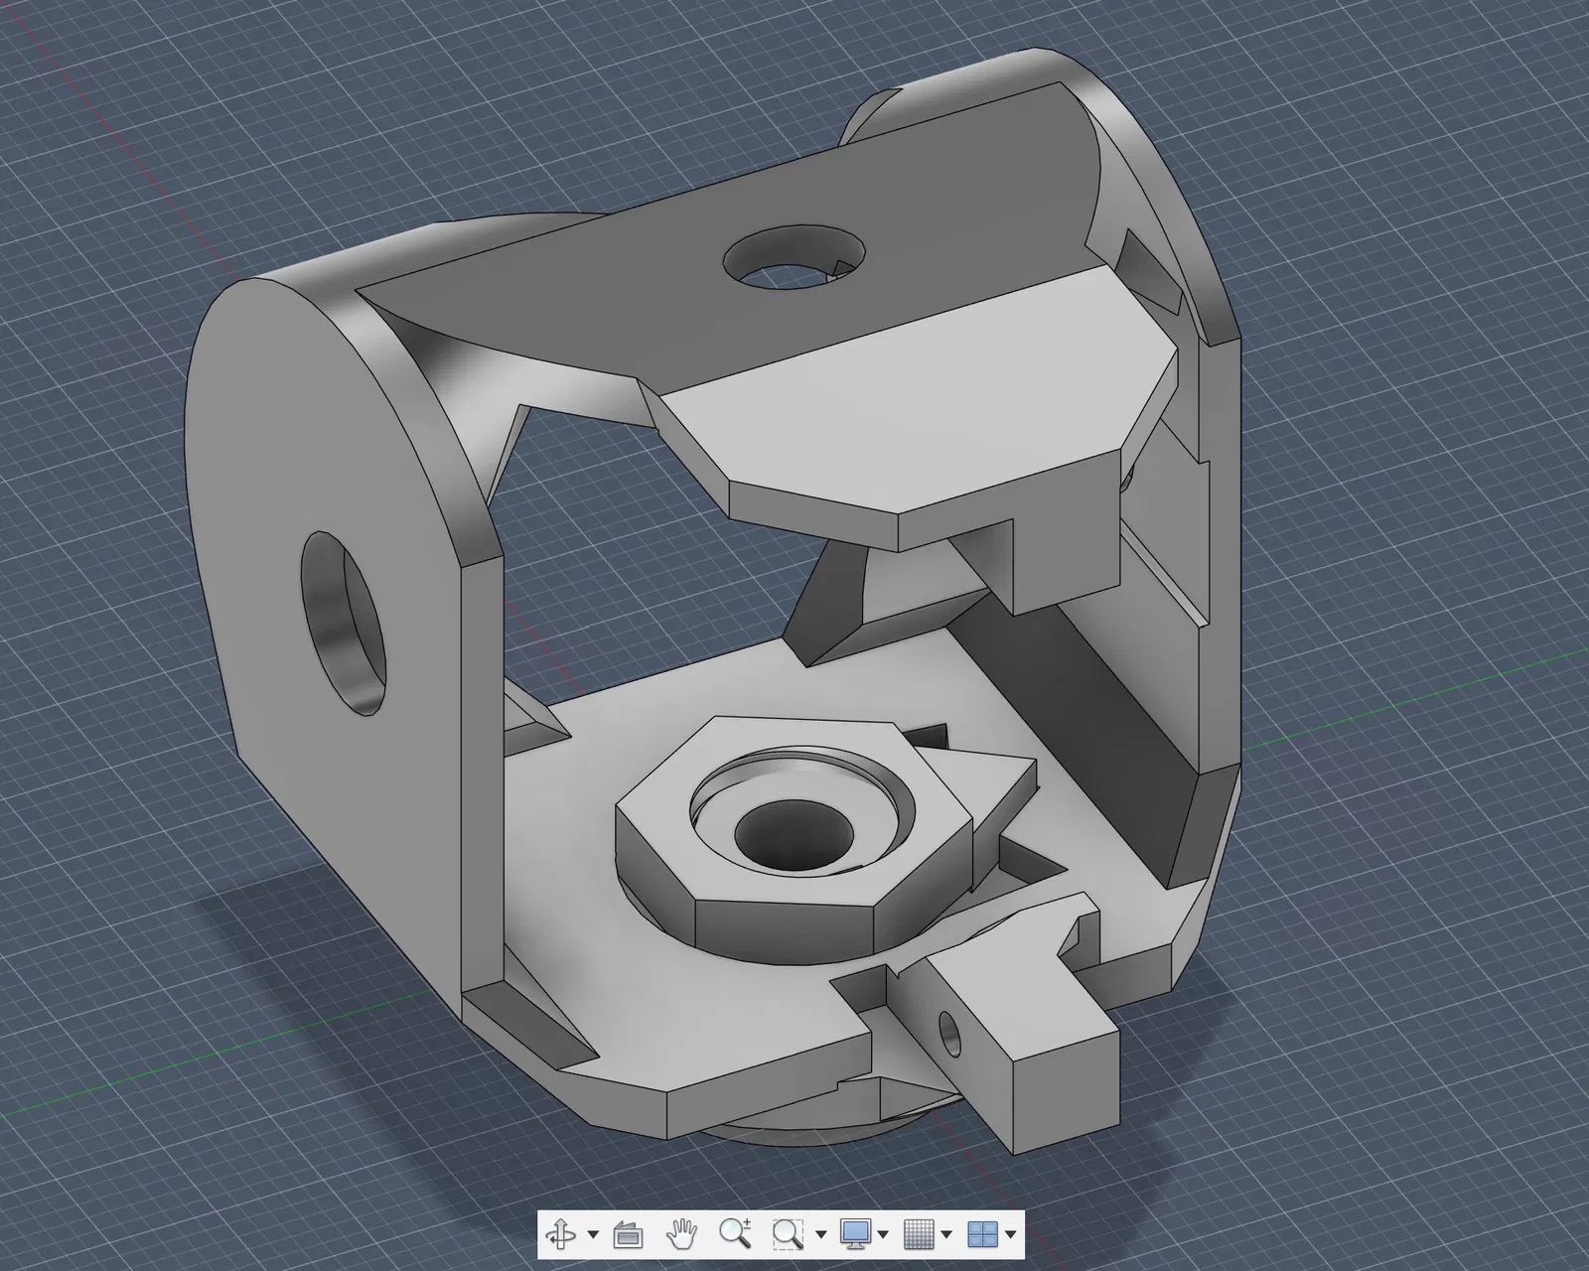
Task: Choose the Zoom magnifier tool
Action: 735,1234
